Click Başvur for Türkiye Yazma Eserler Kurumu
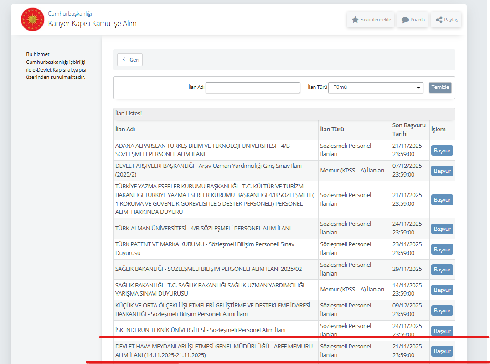490x364 pixels. [442, 200]
